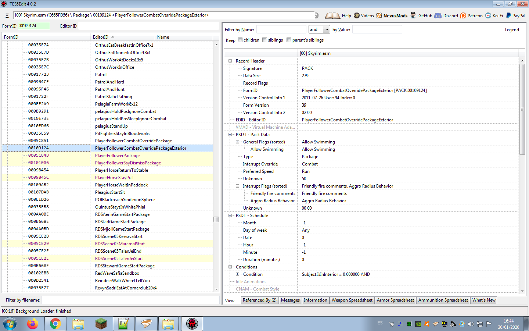This screenshot has height=331, width=529.
Task: Open Notepad++ from the taskbar
Action: click(x=123, y=324)
